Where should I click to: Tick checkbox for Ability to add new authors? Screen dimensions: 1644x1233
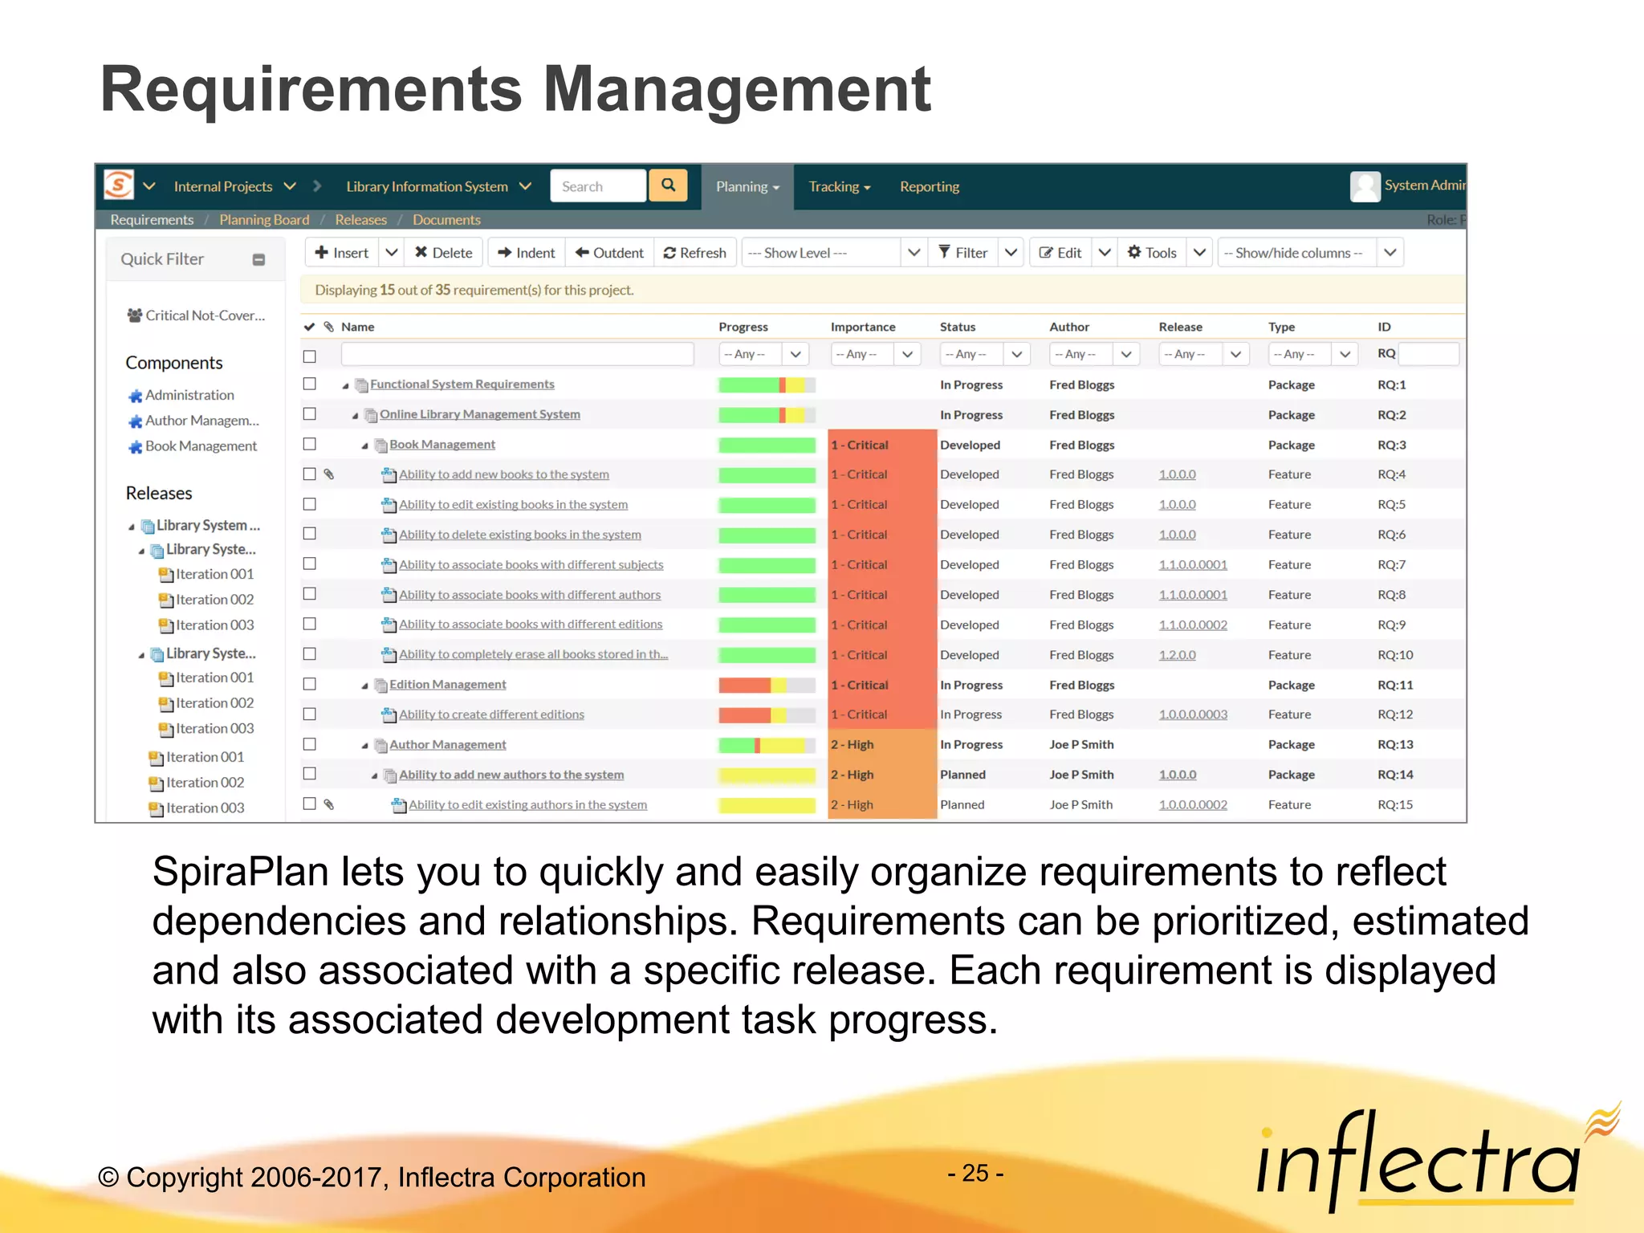309,774
